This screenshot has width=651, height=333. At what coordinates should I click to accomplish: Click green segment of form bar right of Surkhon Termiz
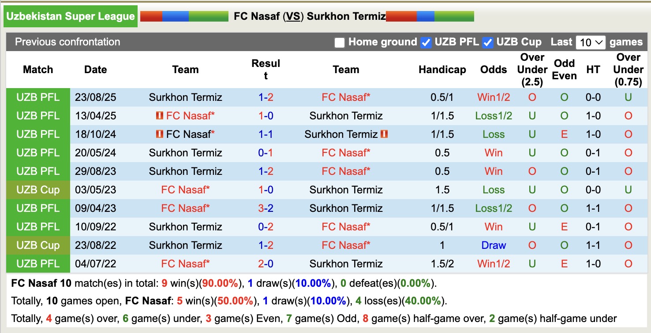coord(454,17)
